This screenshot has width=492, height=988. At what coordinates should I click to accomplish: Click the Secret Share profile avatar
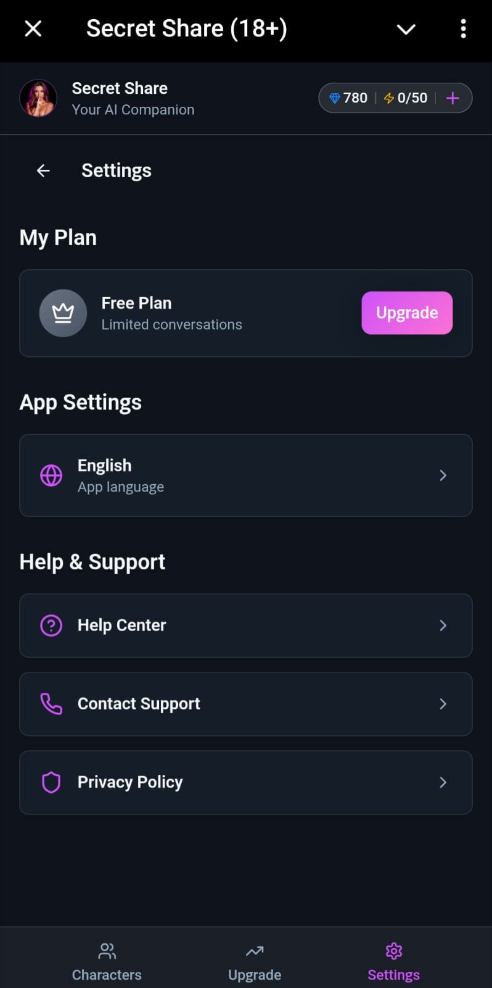pos(38,98)
